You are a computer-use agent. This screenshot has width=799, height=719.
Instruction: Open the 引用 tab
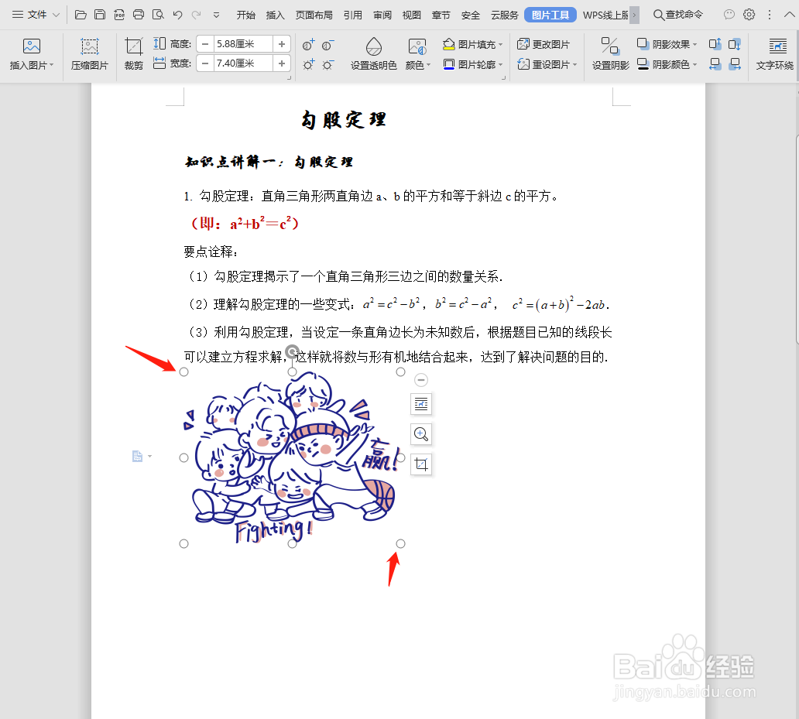pyautogui.click(x=352, y=15)
